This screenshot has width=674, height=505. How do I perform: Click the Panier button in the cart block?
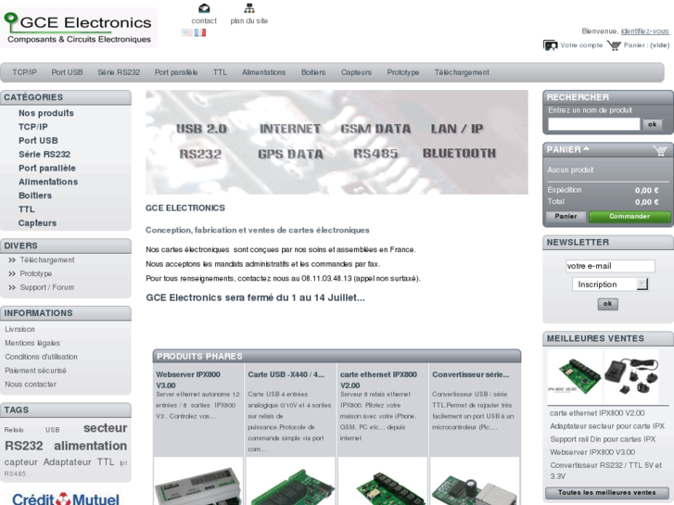[566, 216]
